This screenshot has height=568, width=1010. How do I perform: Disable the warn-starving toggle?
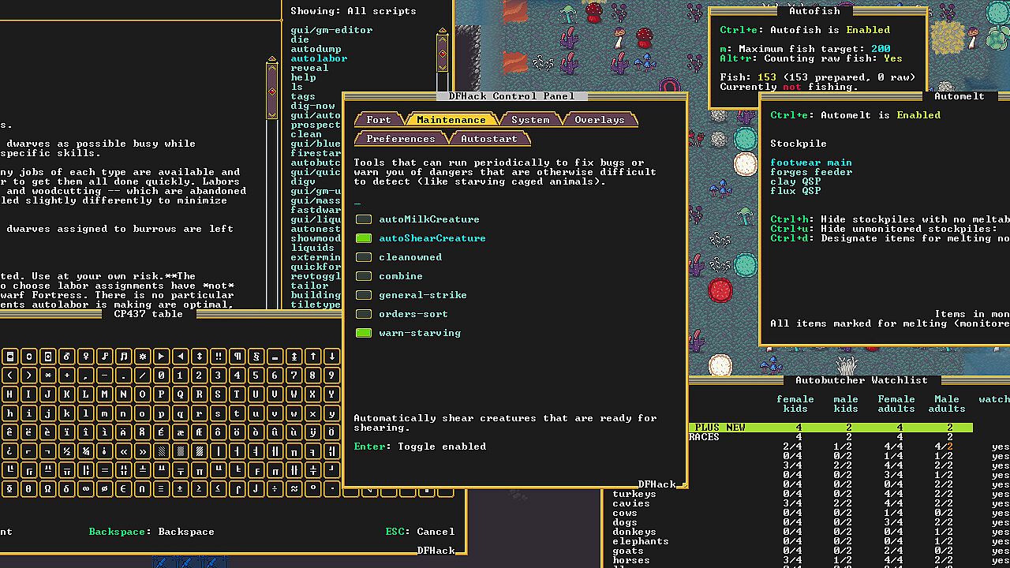click(364, 333)
